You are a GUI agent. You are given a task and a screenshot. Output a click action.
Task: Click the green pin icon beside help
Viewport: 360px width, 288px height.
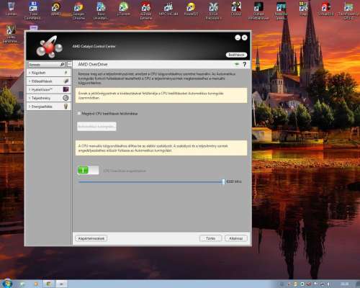point(237,64)
